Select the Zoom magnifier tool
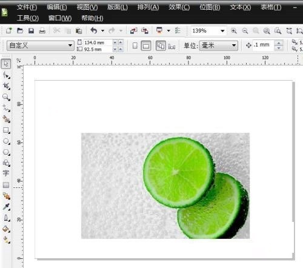The height and width of the screenshot is (268, 303). pos(6,97)
